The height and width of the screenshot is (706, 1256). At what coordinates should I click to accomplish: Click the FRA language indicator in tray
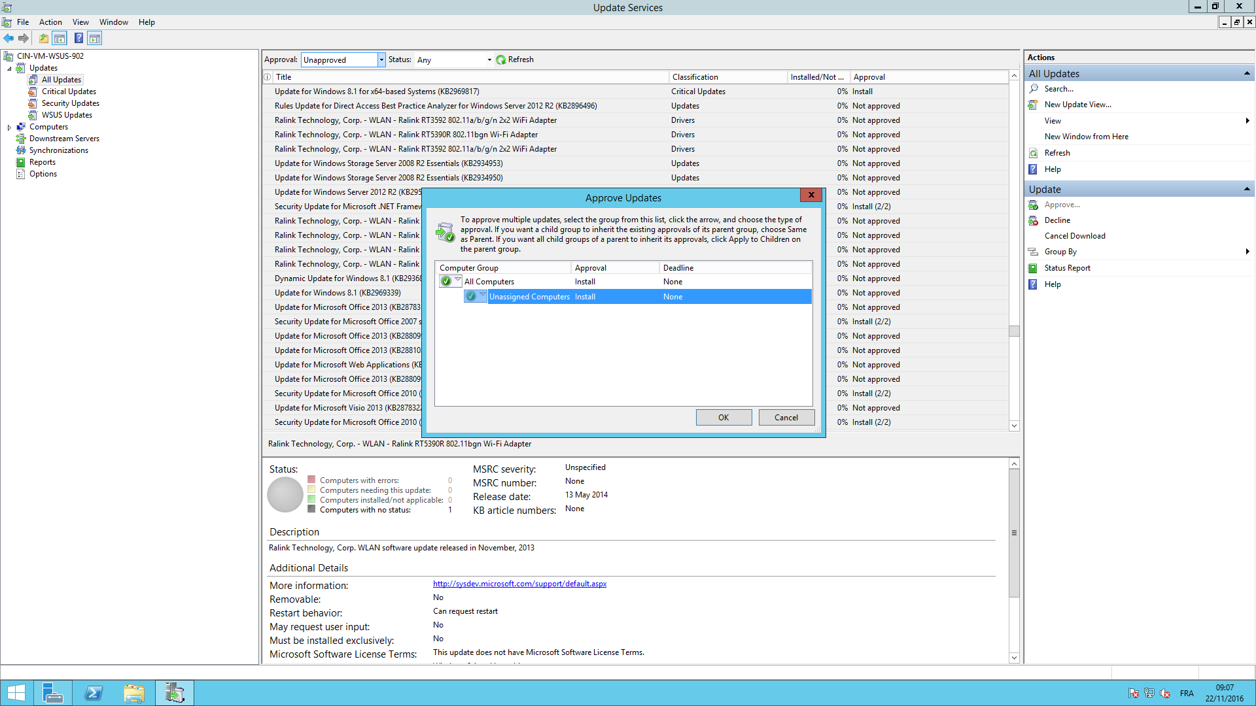pyautogui.click(x=1187, y=694)
